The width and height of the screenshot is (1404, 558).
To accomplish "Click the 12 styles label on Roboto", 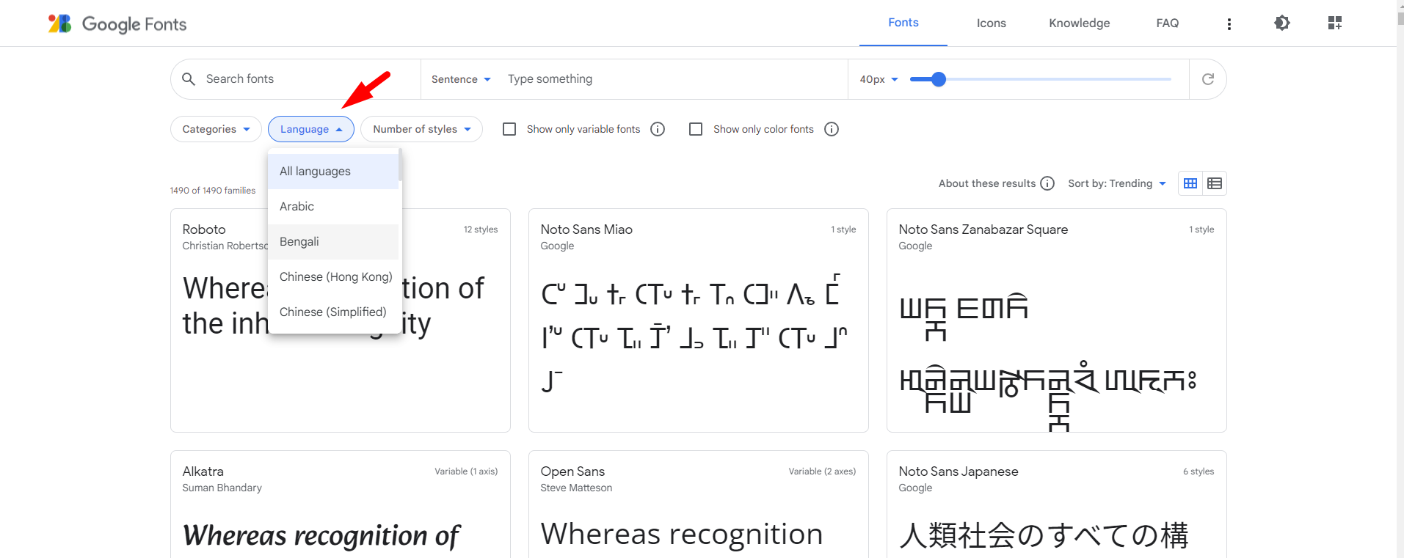I will point(481,230).
